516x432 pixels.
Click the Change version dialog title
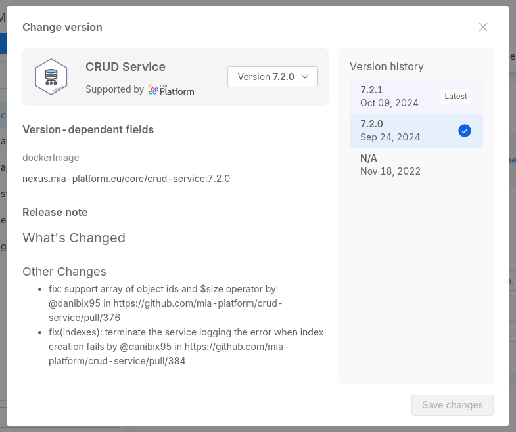point(62,27)
